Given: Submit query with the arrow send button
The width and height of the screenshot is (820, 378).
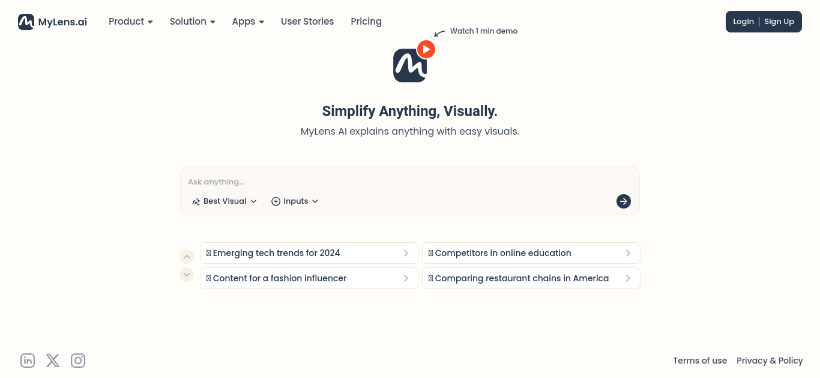Looking at the screenshot, I should (624, 201).
